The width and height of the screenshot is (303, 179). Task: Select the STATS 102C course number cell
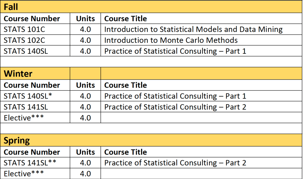point(24,40)
